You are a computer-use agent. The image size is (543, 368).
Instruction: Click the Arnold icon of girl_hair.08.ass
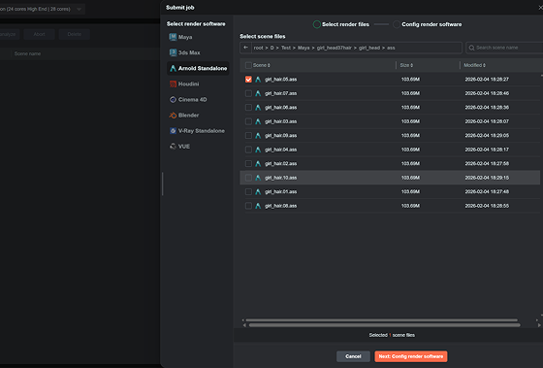258,206
